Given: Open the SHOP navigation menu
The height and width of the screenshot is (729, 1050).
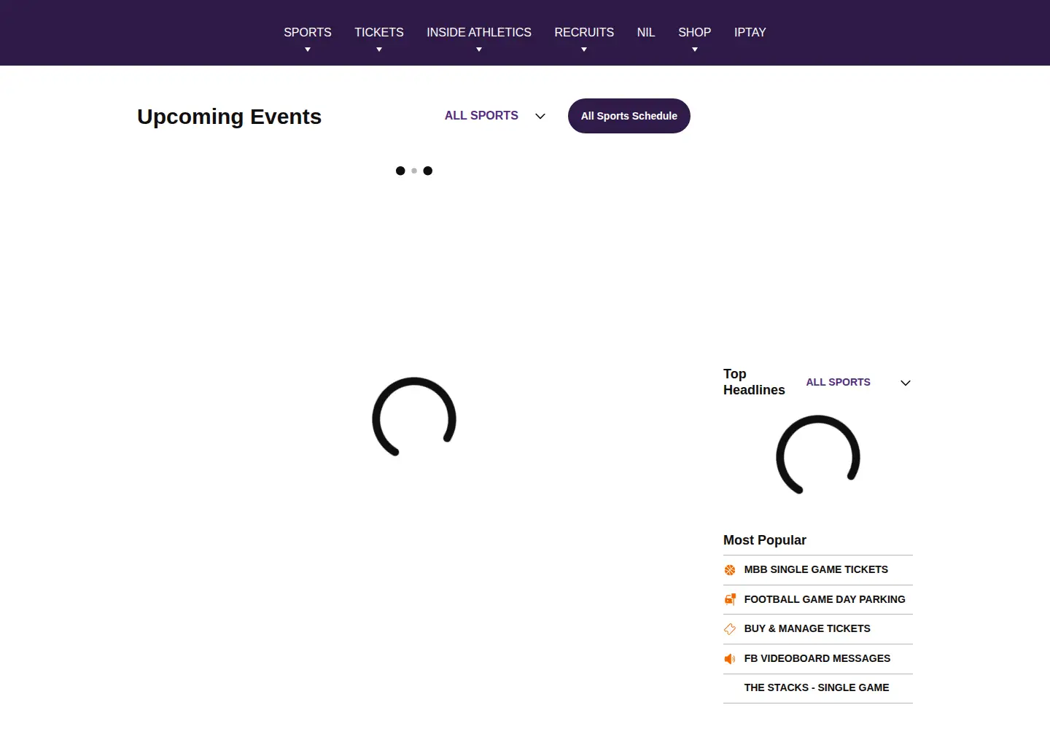Looking at the screenshot, I should [x=695, y=32].
